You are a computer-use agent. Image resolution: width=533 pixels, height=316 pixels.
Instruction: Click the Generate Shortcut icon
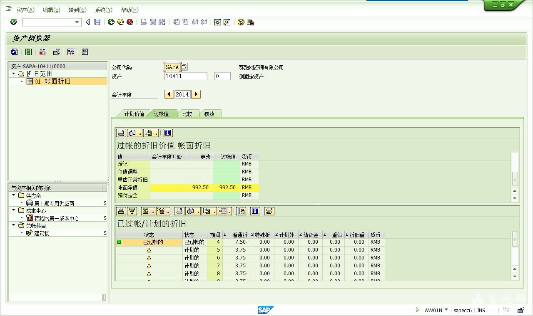(x=227, y=22)
